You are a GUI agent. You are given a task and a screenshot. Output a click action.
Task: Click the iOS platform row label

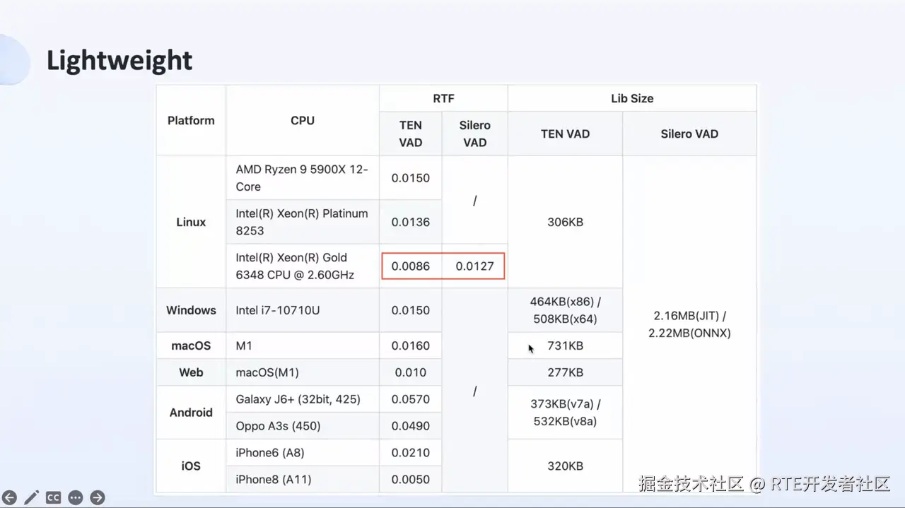191,466
